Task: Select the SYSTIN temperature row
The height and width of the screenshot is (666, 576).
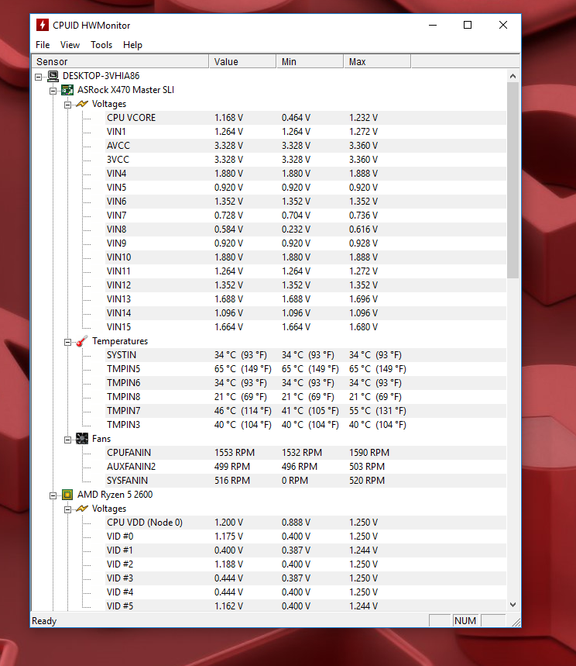Action: tap(306, 355)
